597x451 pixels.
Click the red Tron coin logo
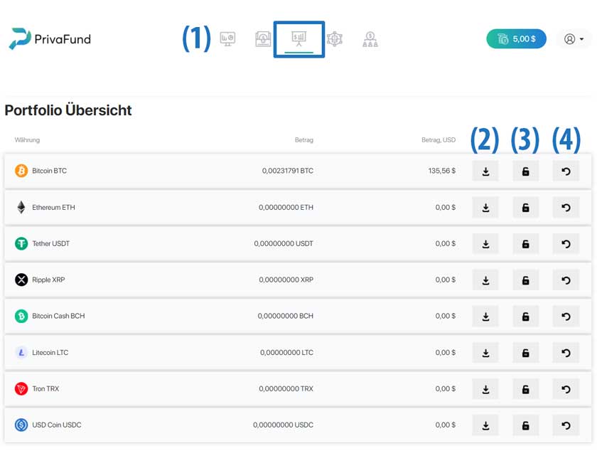pos(21,389)
